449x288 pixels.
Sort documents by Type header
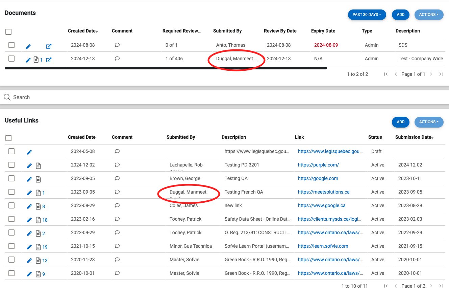[x=367, y=31]
